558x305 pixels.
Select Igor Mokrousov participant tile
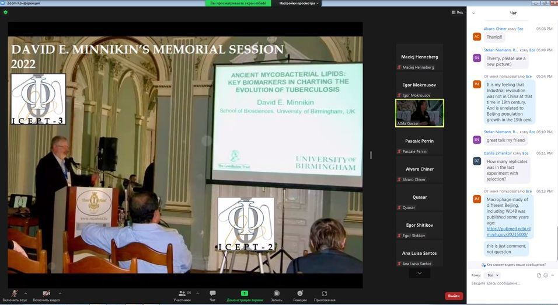[420, 85]
